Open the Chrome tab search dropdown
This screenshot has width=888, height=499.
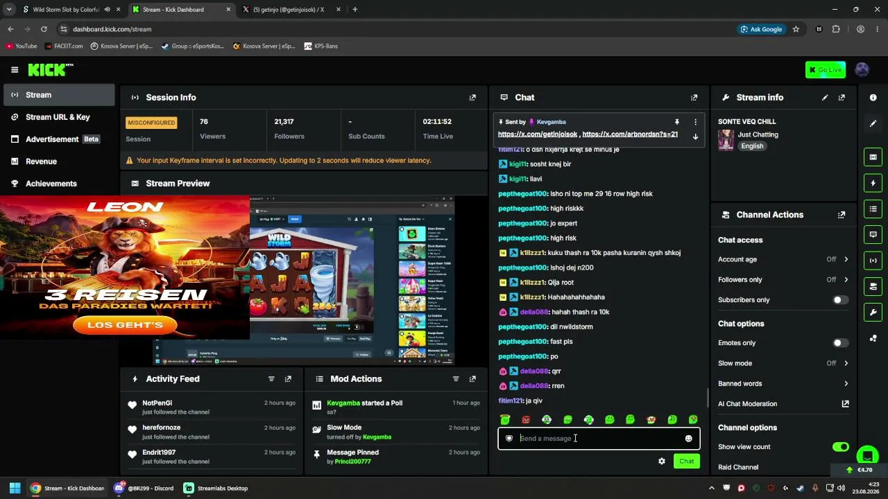pyautogui.click(x=9, y=10)
